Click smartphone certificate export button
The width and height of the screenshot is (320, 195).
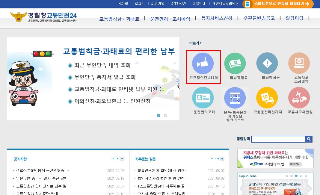[278, 4]
